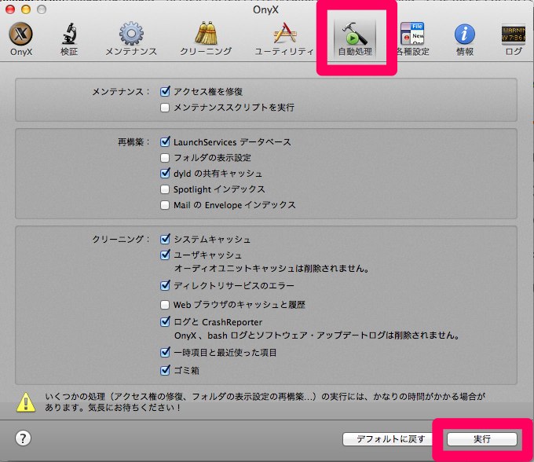This screenshot has width=534, height=462.
Task: Click the メンテナンス： section label
Action: point(121,92)
